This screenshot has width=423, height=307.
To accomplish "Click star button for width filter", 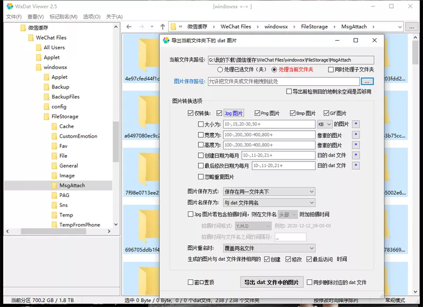I will point(356,134).
